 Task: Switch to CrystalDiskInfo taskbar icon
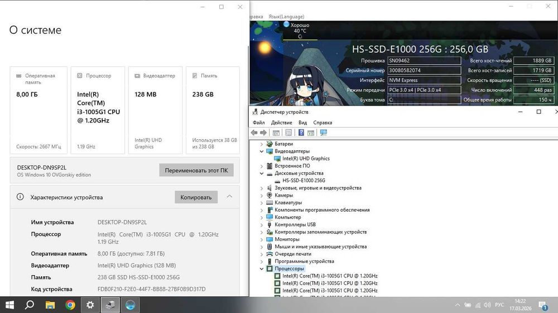click(130, 305)
